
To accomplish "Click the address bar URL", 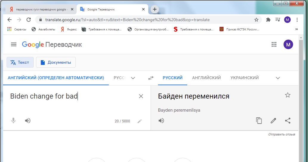I will click(x=127, y=20).
